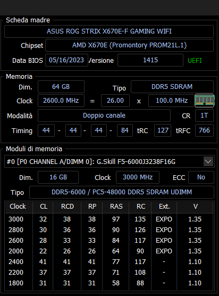Click the ECC value No

(201, 177)
